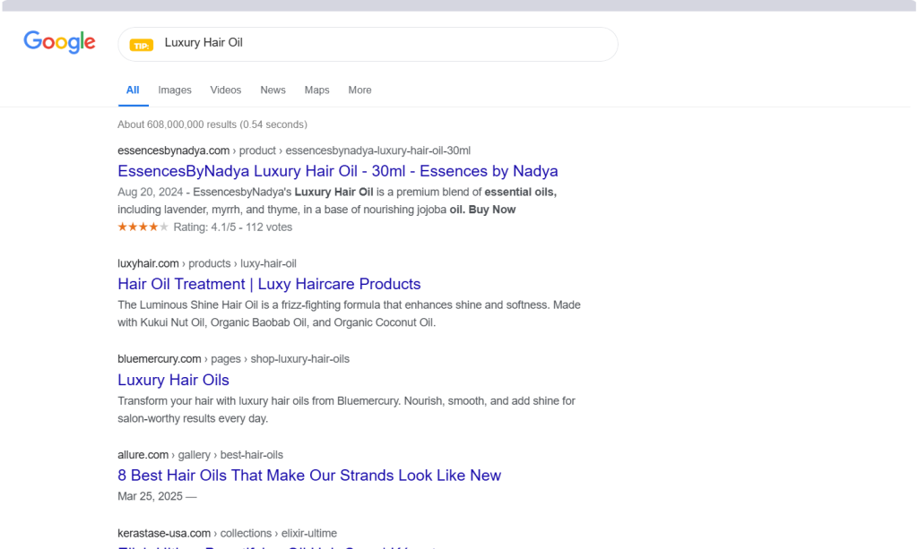
Task: Click the essencesbynadya.com breadcrumb URL
Action: [x=293, y=150]
